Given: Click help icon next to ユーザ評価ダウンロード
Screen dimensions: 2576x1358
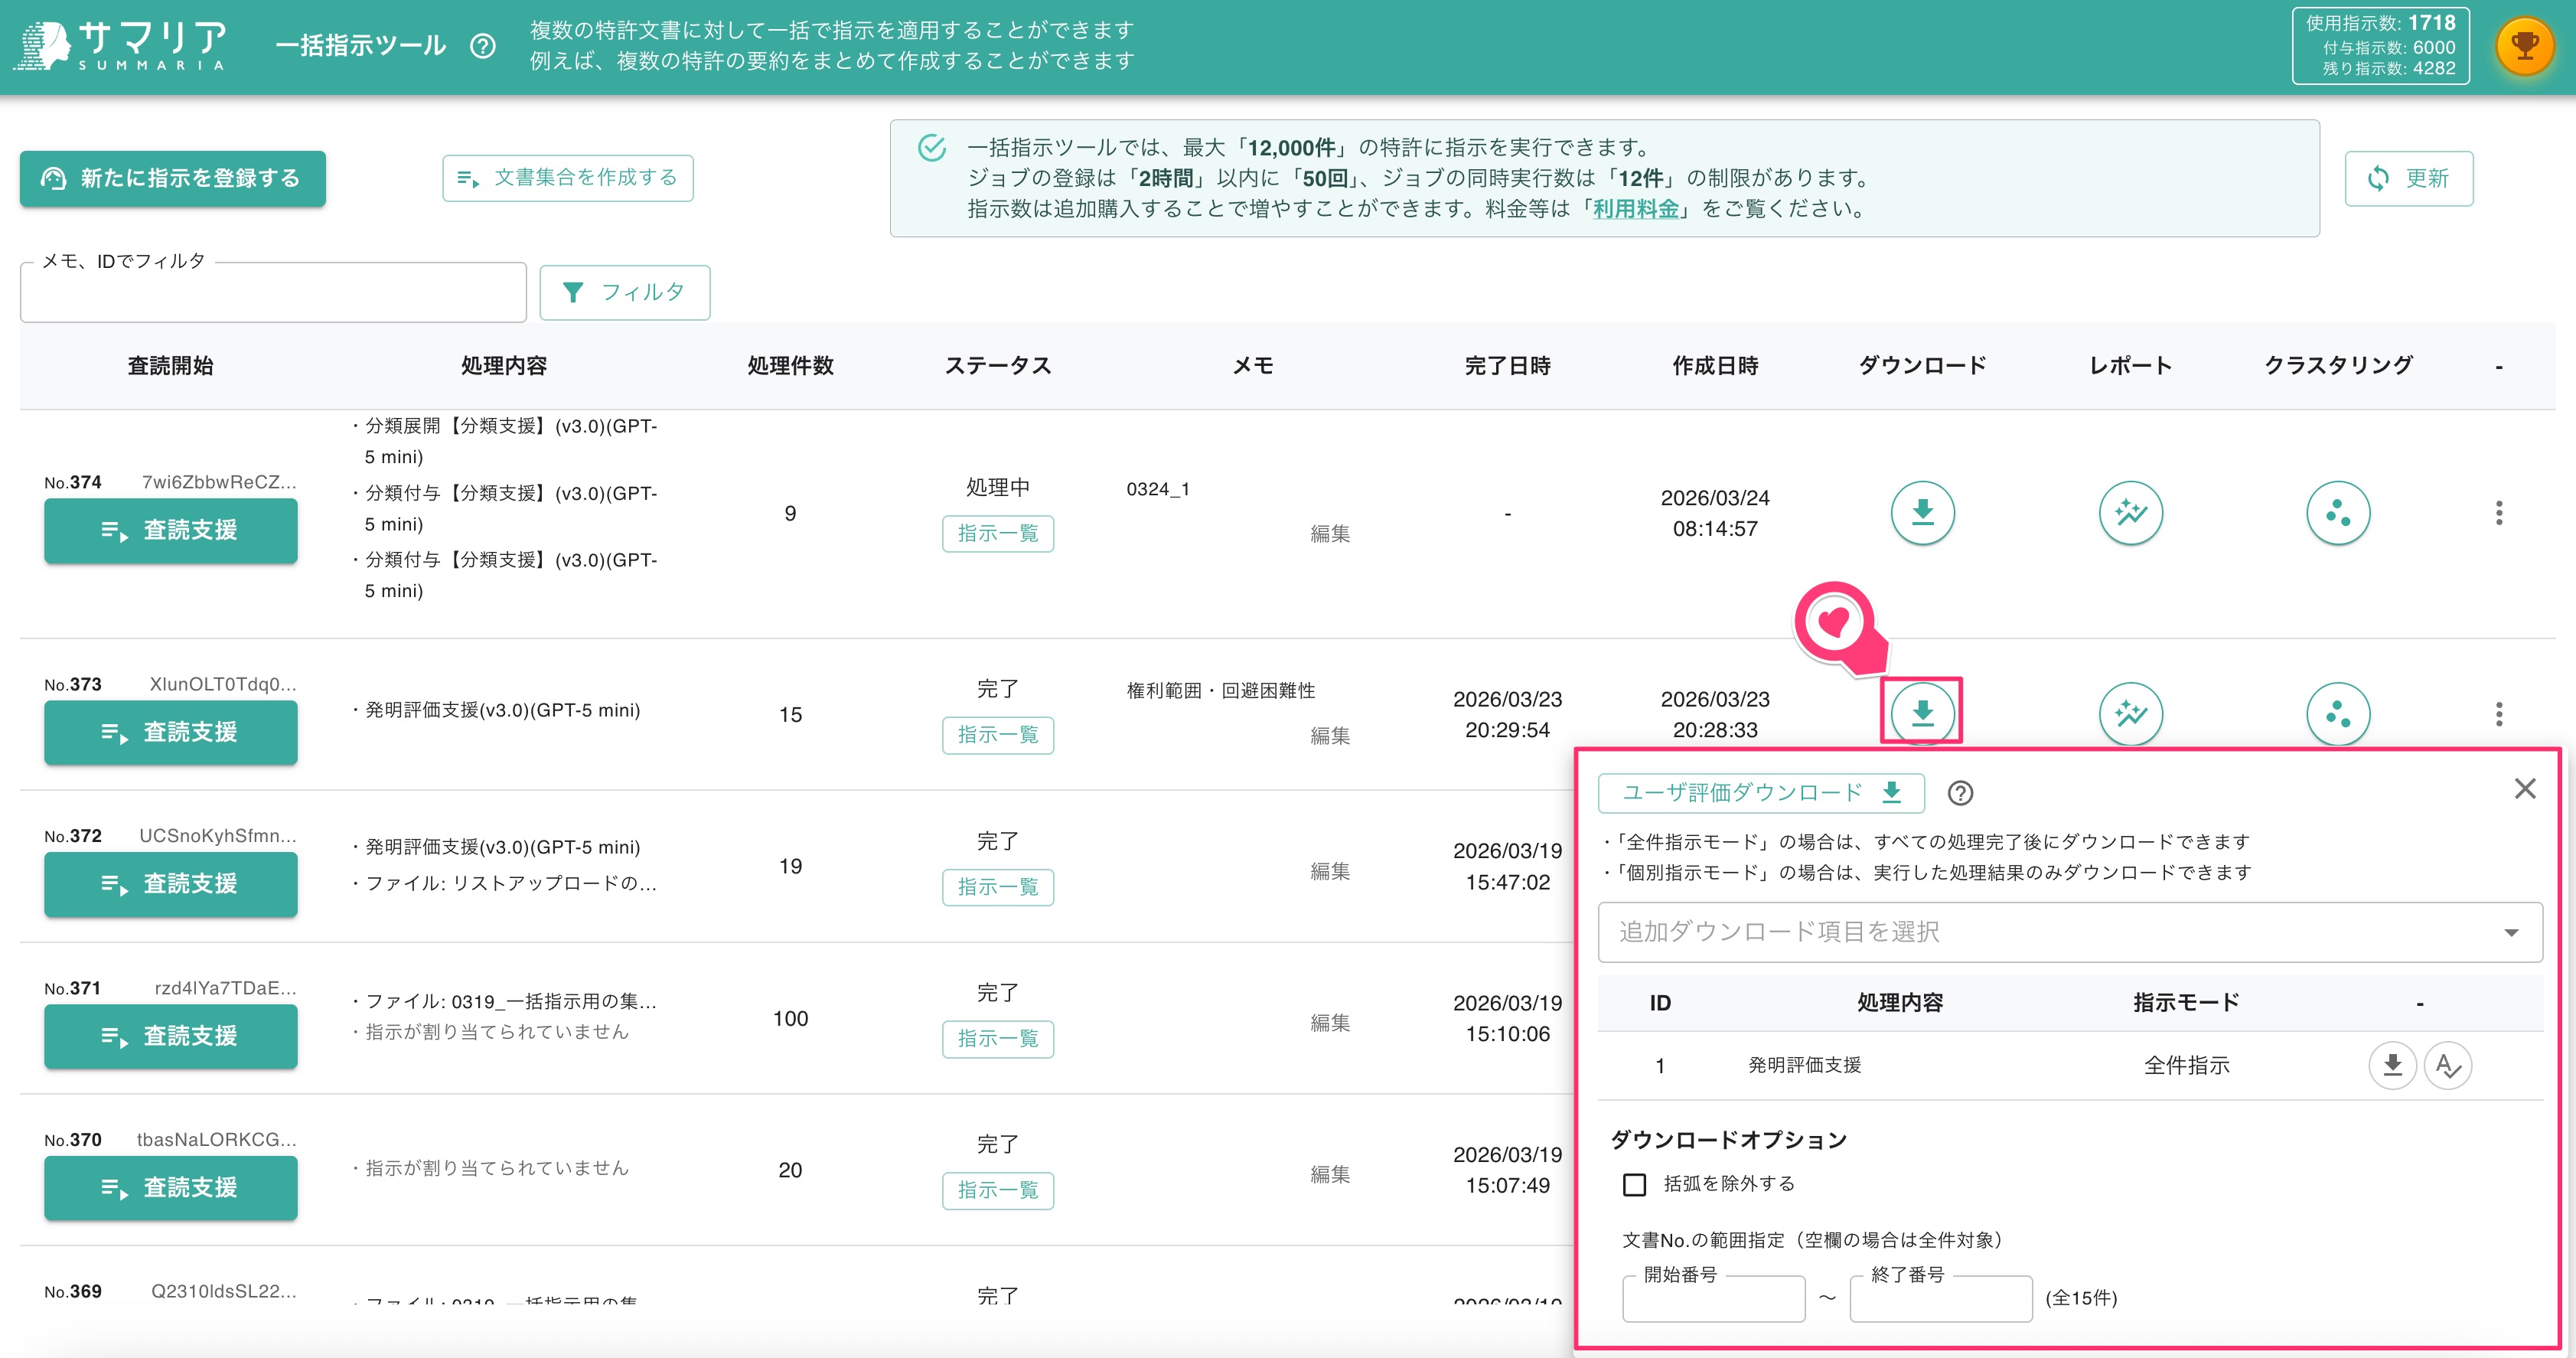Looking at the screenshot, I should [1960, 793].
